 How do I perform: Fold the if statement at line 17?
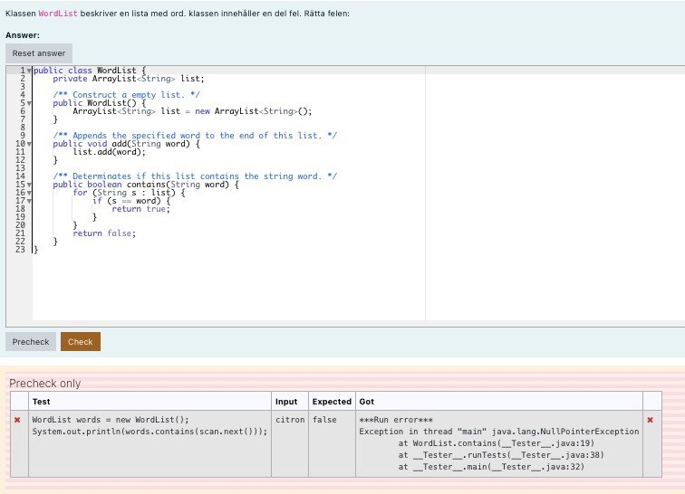click(x=29, y=201)
